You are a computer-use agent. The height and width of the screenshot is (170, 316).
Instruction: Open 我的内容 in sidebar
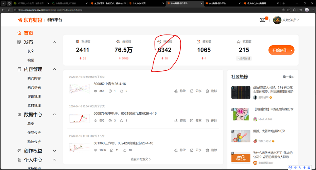[x=34, y=78]
